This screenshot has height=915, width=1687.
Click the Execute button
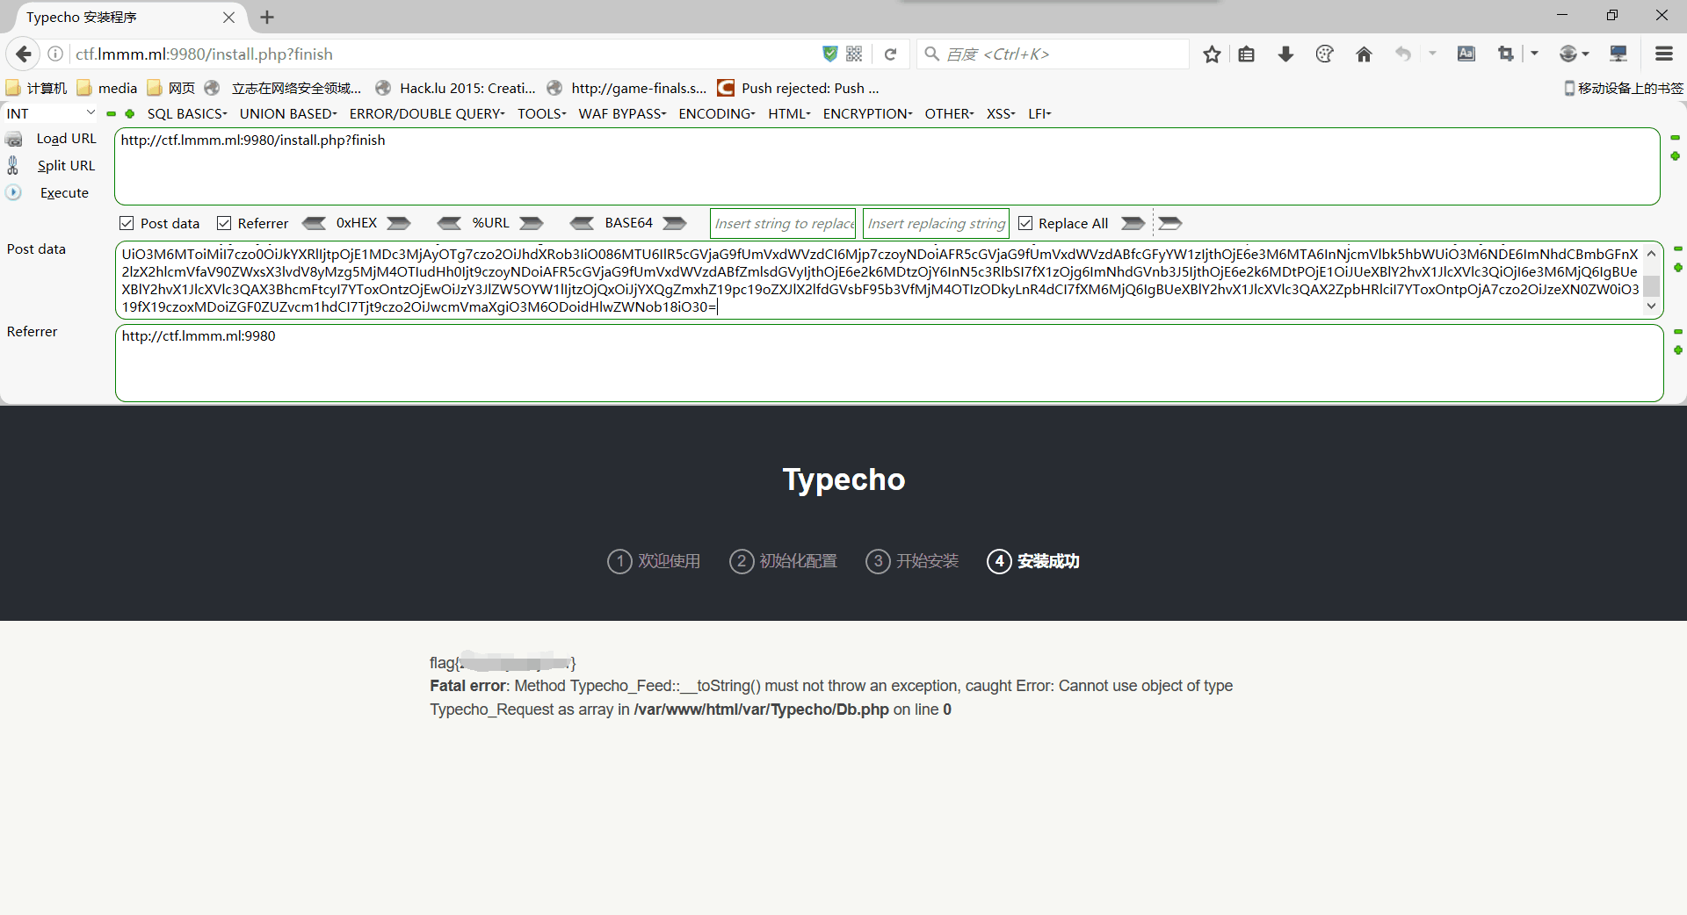64,192
